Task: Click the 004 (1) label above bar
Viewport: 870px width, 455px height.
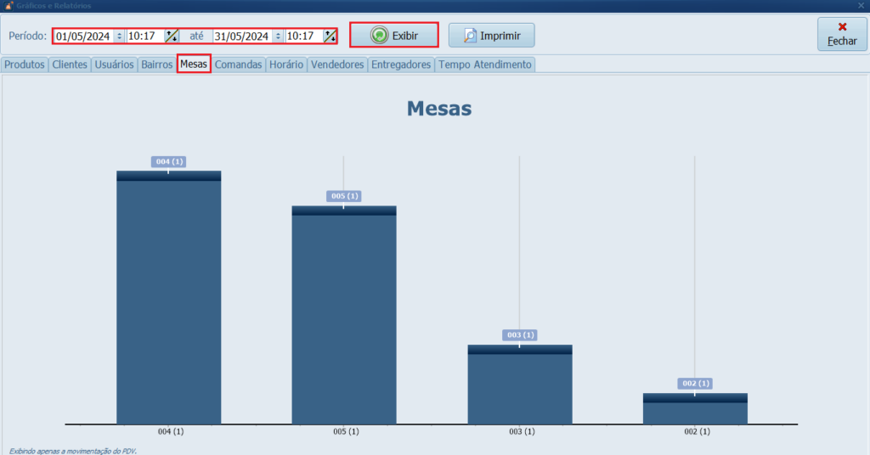Action: pyautogui.click(x=169, y=162)
